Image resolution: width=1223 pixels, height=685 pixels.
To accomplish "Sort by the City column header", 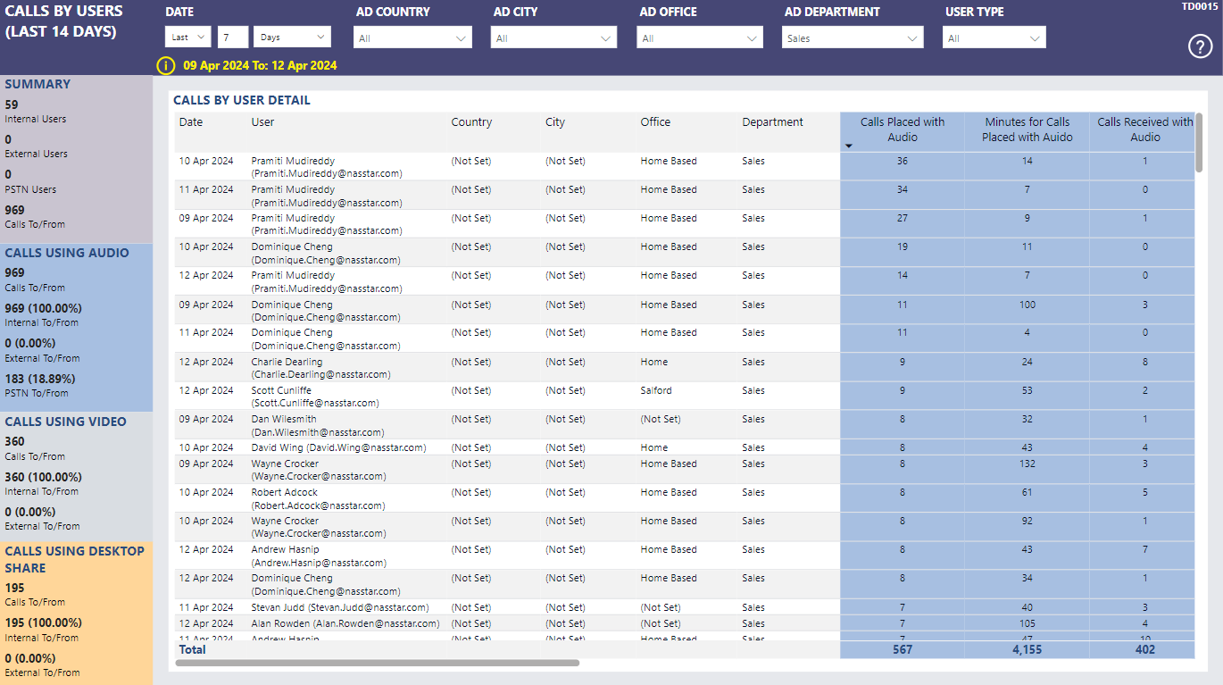I will (555, 122).
